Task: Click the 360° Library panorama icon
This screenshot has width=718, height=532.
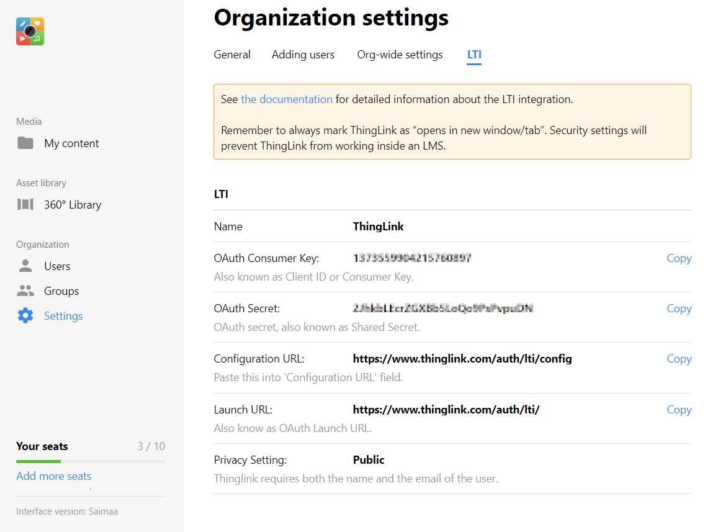Action: (25, 204)
